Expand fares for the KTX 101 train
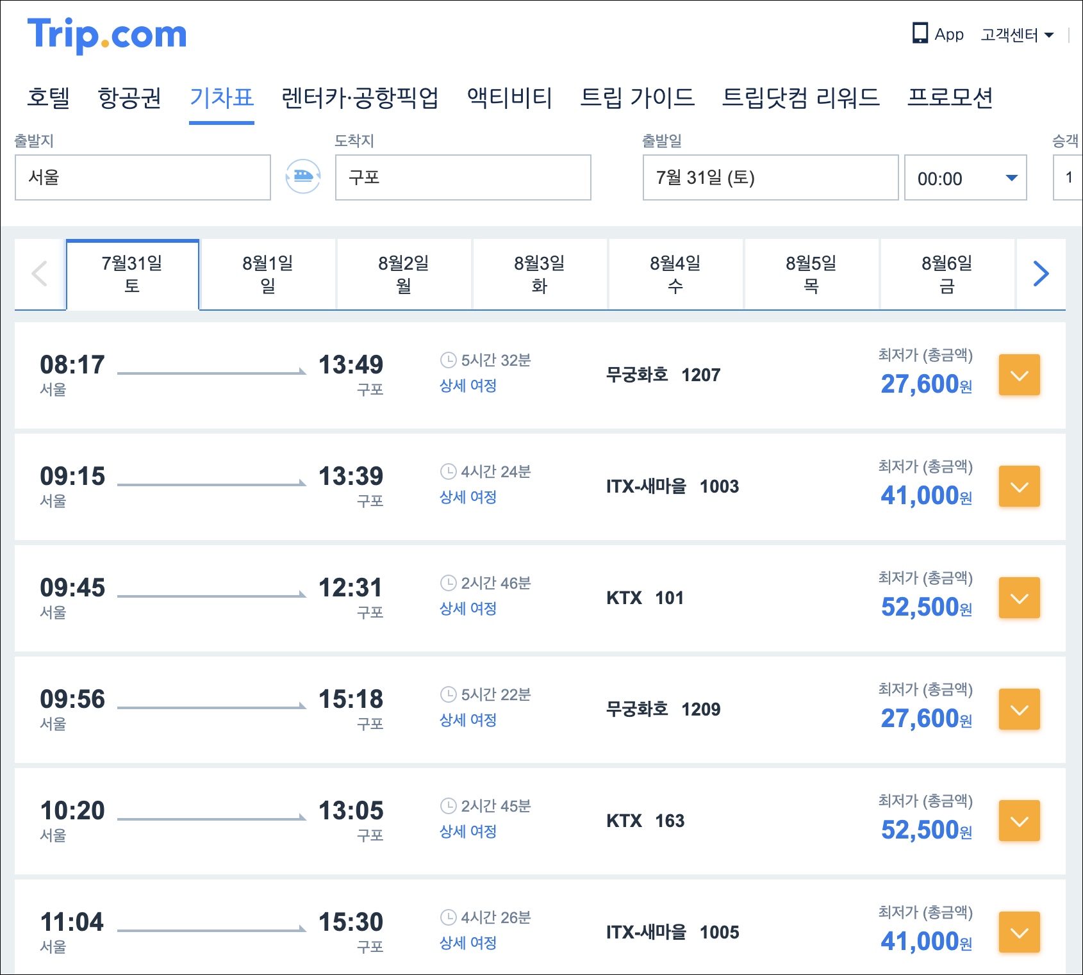Image resolution: width=1083 pixels, height=975 pixels. coord(1019,598)
